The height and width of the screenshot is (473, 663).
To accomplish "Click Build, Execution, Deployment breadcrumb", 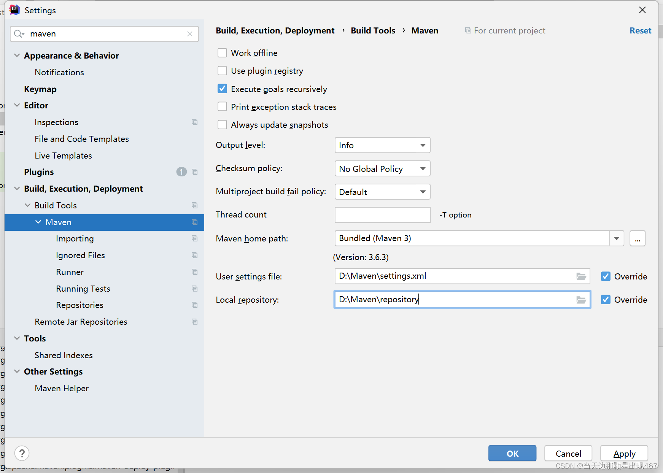I will (275, 30).
